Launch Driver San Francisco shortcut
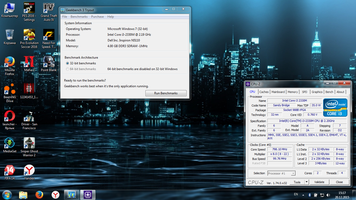This screenshot has width=356, height=200. (29, 120)
